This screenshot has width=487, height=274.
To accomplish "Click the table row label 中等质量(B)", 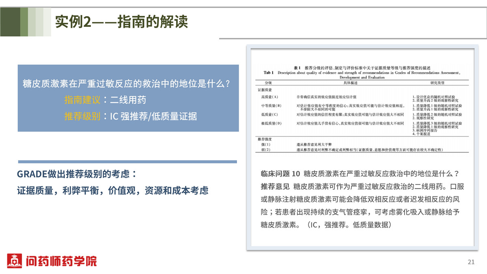I will [272, 106].
